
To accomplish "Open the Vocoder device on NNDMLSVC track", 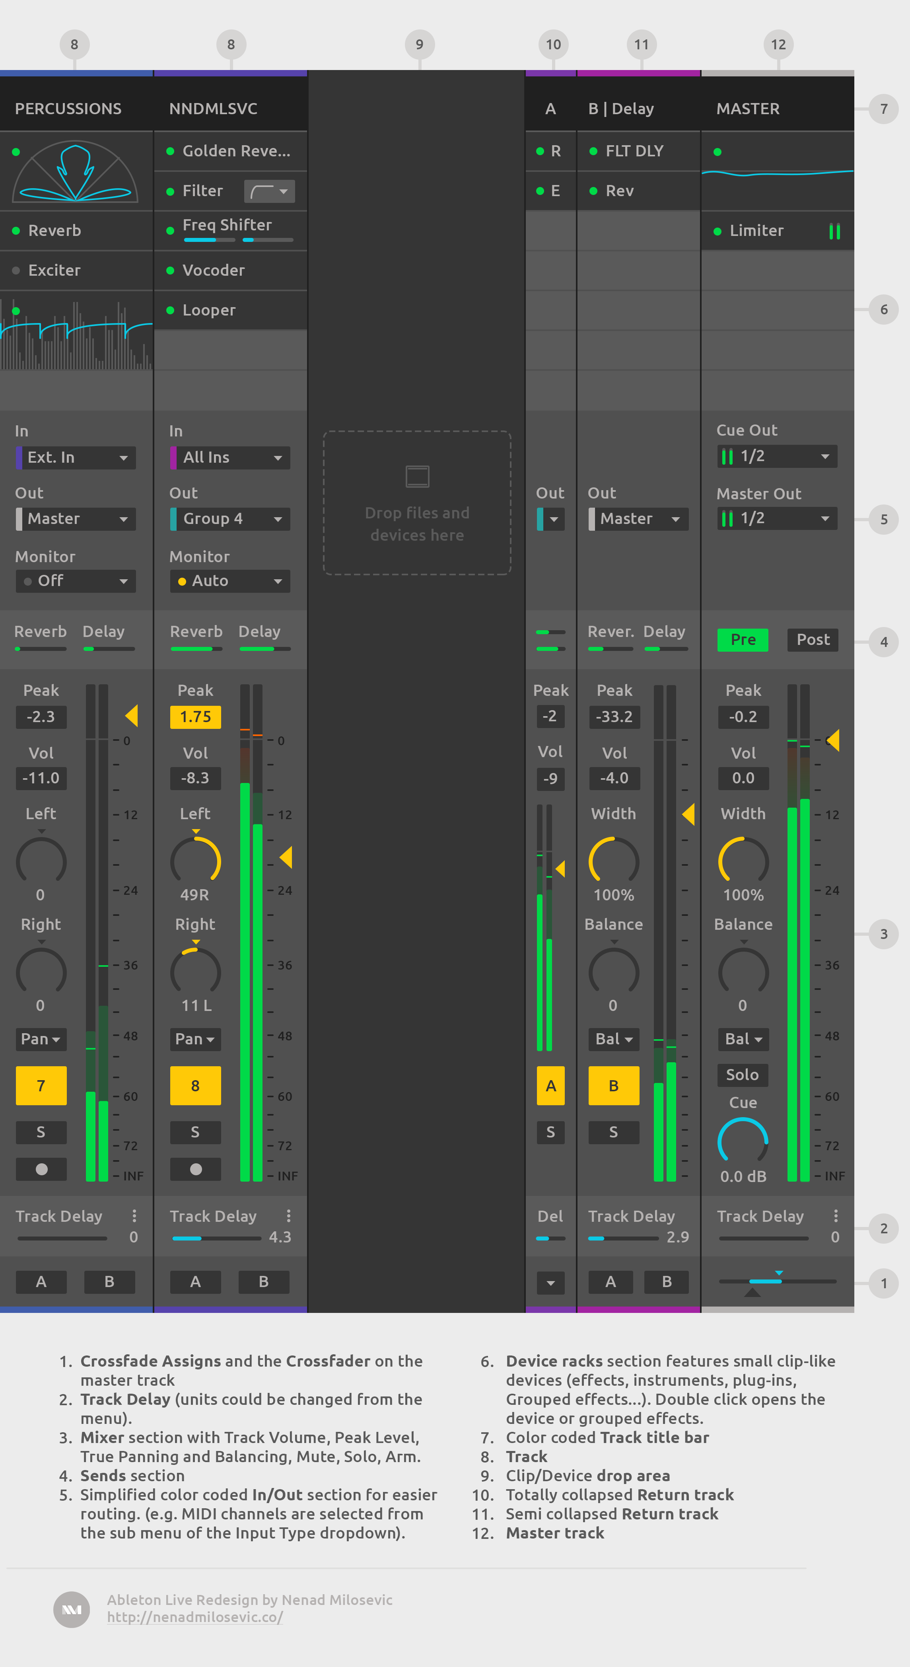I will 214,270.
